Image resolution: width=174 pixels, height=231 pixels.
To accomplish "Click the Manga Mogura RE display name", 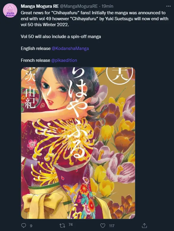I will 40,6.
